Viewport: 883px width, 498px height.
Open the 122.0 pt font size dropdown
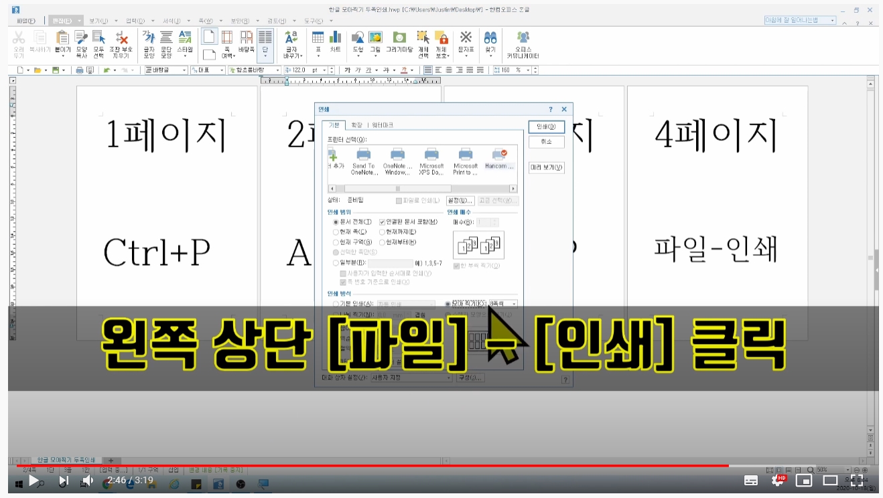point(324,70)
